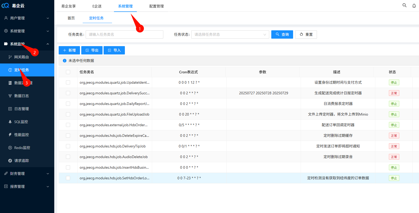Click the Cron表达式 column header
The image size is (419, 213).
click(x=188, y=72)
